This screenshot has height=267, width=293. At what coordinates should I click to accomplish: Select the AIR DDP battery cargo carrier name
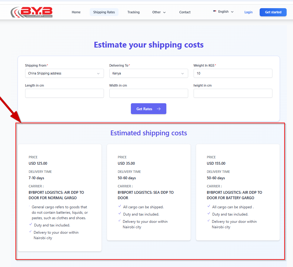click(x=235, y=195)
